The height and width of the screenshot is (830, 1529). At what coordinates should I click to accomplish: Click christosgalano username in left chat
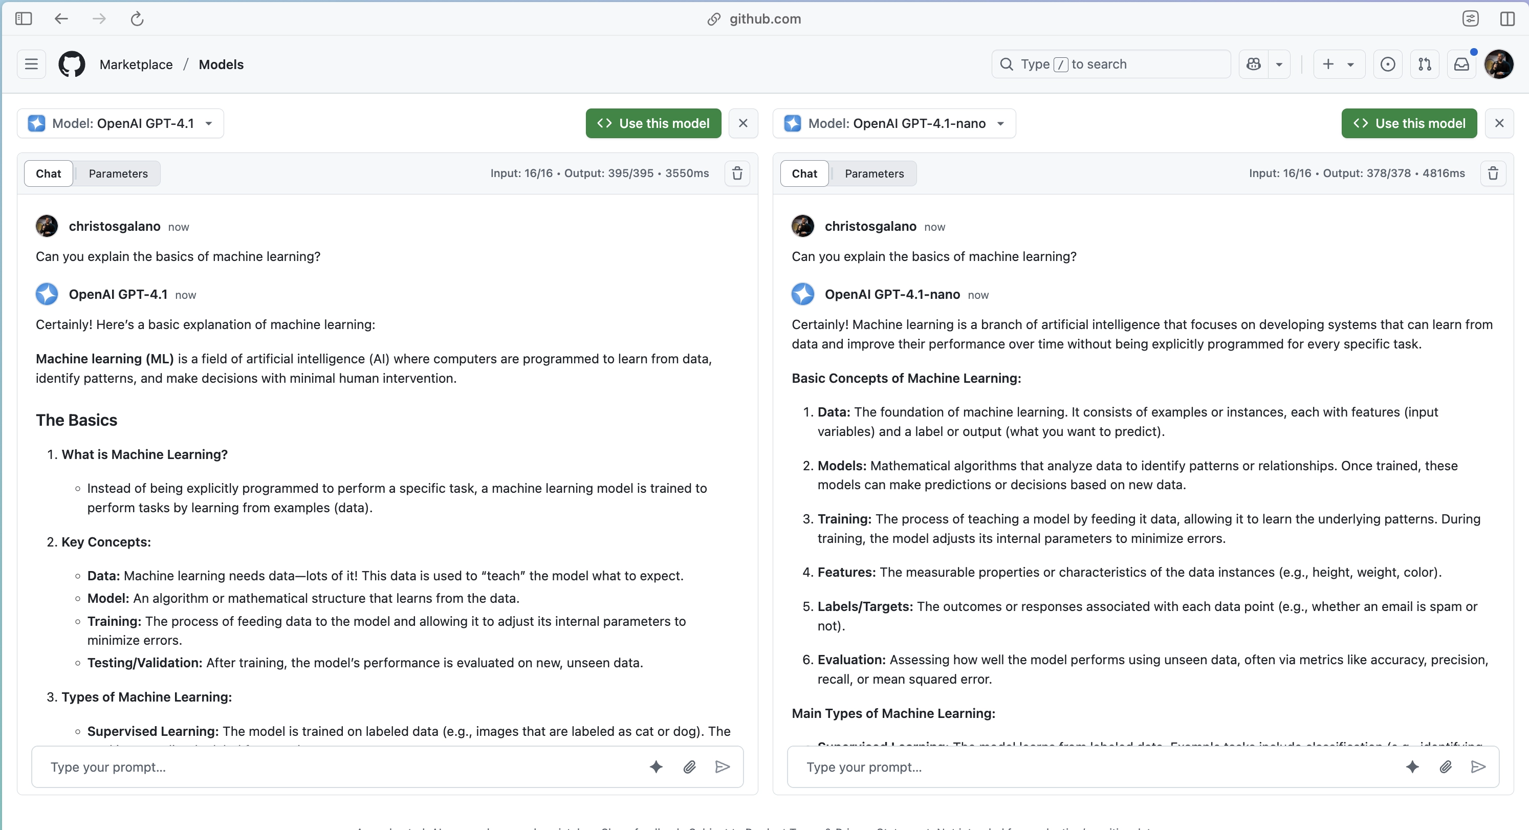[x=115, y=226]
